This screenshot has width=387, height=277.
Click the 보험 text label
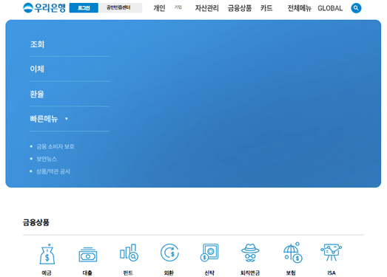point(291,273)
